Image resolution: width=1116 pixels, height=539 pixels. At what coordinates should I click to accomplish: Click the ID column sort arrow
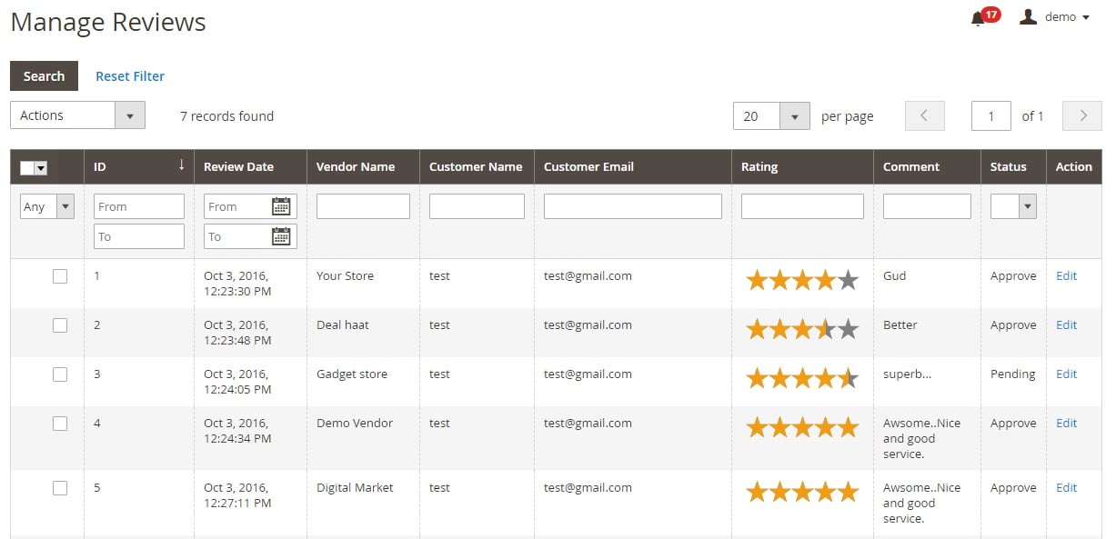click(181, 165)
